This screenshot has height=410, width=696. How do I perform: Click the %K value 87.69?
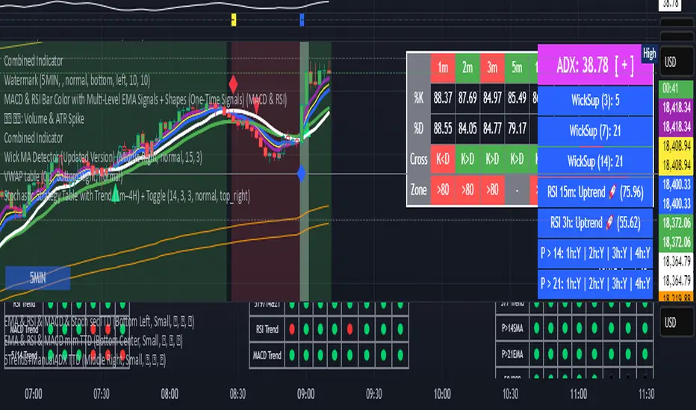[x=467, y=98]
